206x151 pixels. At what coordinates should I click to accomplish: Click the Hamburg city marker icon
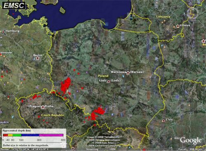pyautogui.click(x=3, y=32)
